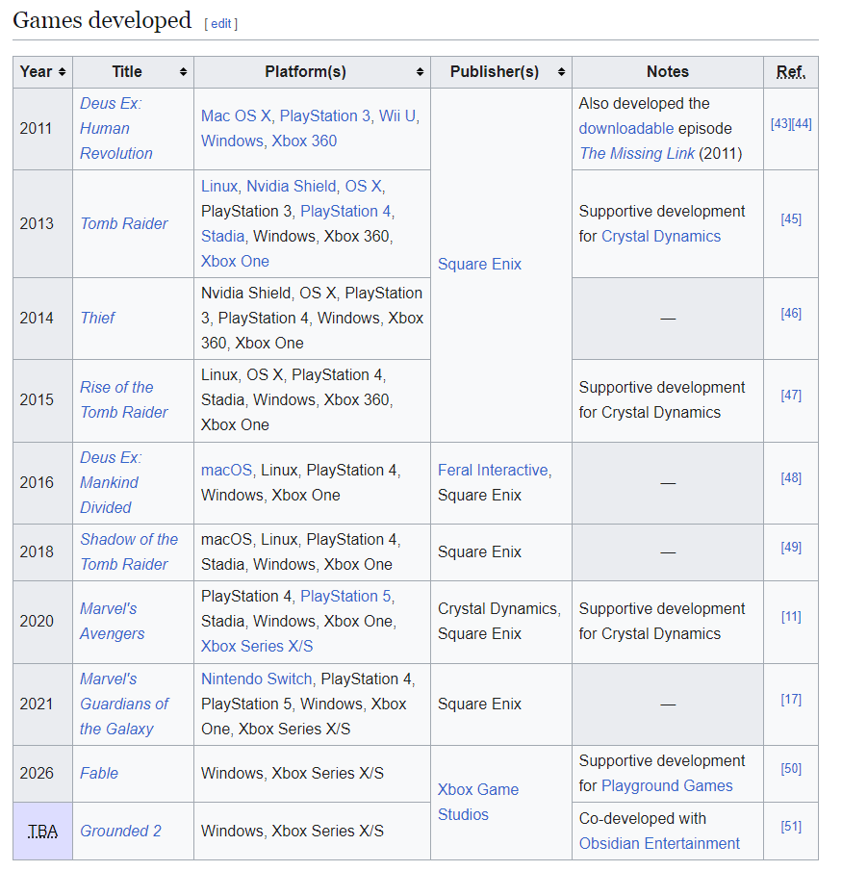Image resolution: width=842 pixels, height=871 pixels.
Task: Follow the Xbox Series X/S link in Avengers row
Action: tap(257, 646)
